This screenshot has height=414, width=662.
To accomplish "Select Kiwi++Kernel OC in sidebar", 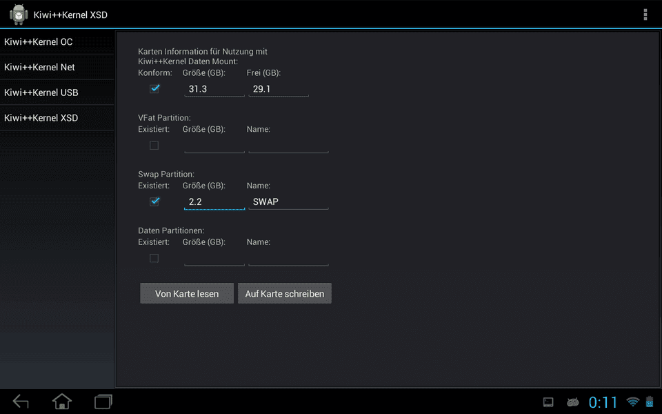I will point(57,42).
